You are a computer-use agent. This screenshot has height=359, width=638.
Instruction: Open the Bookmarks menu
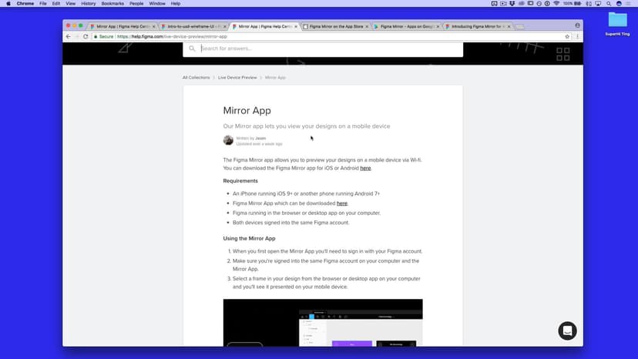click(x=112, y=4)
